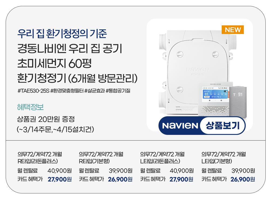This screenshot has height=198, width=270.
Task: Click the #살균효과 hashtag
Action: 94,91
